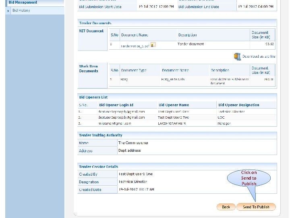This screenshot has width=290, height=218.
Task: Select mlkraman@gmail.com login id
Action: pyautogui.click(x=115, y=124)
